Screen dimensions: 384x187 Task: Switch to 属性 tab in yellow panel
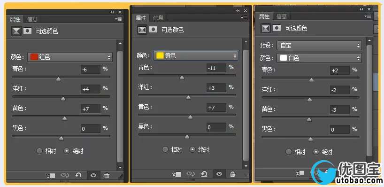point(141,18)
